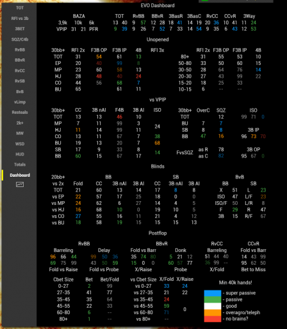Click the Blinds section heading
Viewport: 287px width, 329px height.
point(158,166)
